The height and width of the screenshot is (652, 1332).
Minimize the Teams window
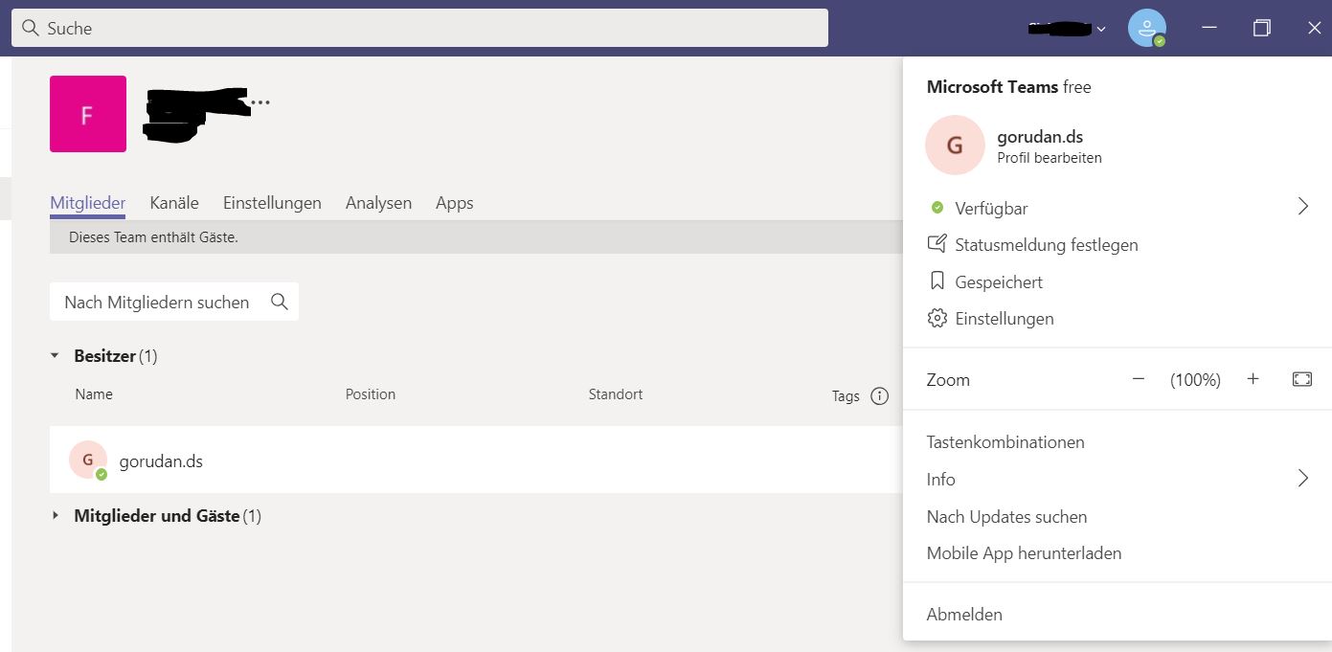click(1209, 28)
